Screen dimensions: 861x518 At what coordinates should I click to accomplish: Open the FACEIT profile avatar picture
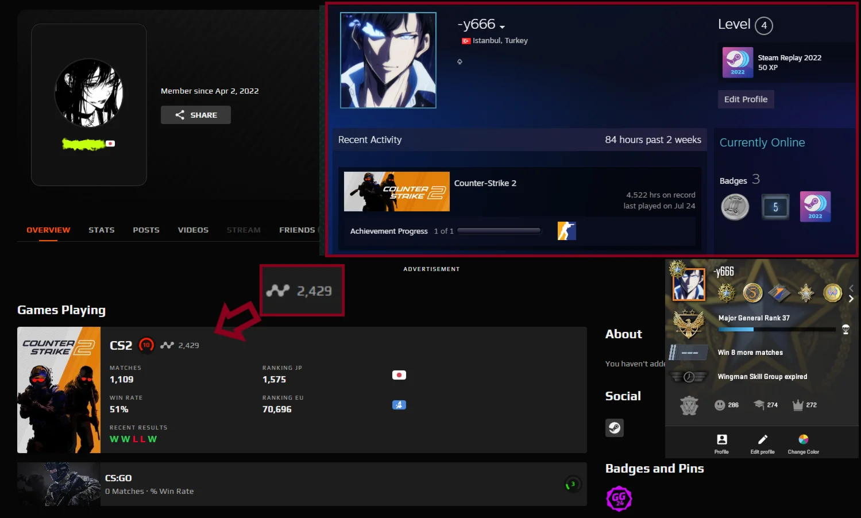pyautogui.click(x=89, y=93)
